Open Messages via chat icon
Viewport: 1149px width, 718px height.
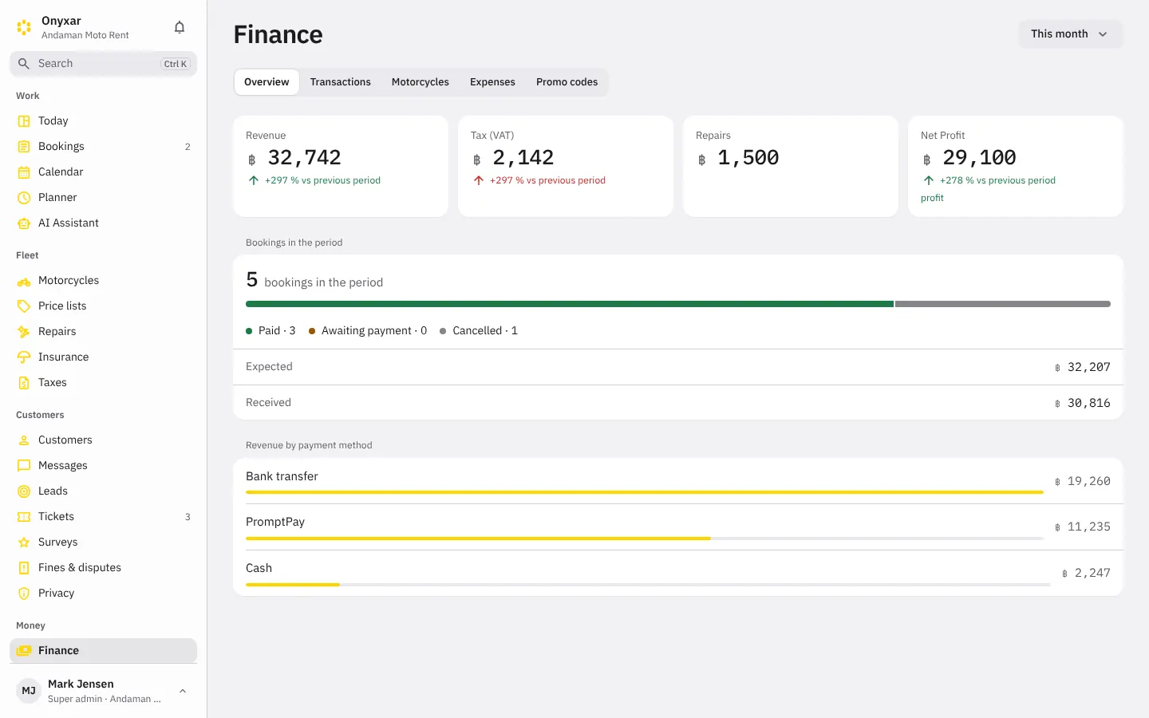pos(24,466)
